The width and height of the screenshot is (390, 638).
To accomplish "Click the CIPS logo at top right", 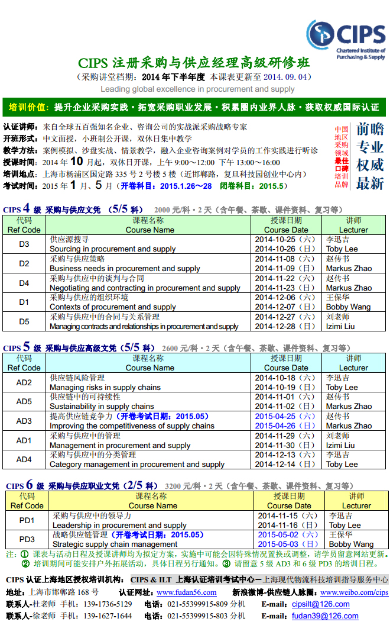I will click(346, 39).
